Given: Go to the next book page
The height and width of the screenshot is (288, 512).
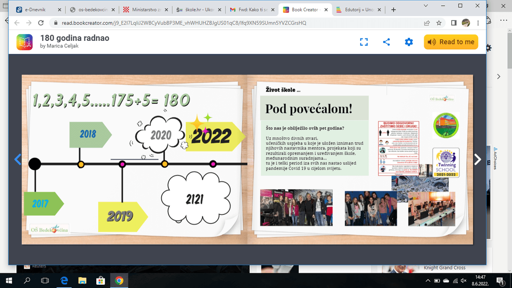Looking at the screenshot, I should [477, 159].
